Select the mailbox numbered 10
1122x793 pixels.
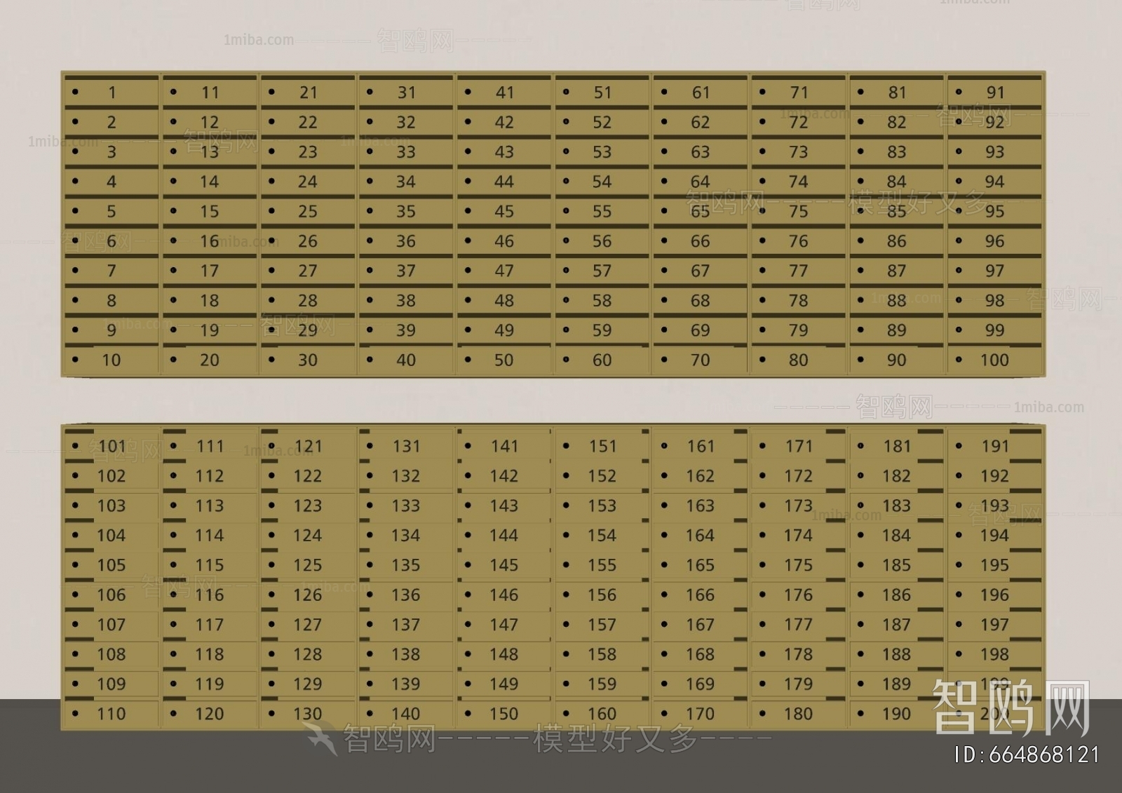coord(111,360)
